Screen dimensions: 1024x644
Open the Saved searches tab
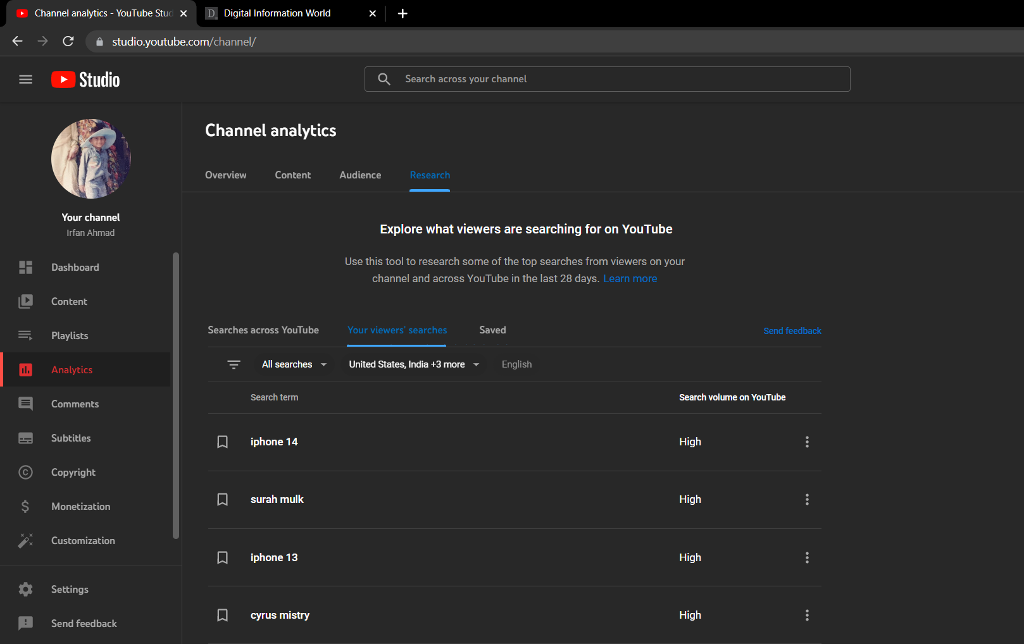click(x=493, y=330)
